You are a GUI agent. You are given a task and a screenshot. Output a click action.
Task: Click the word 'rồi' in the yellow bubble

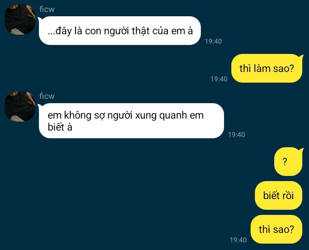tap(288, 196)
